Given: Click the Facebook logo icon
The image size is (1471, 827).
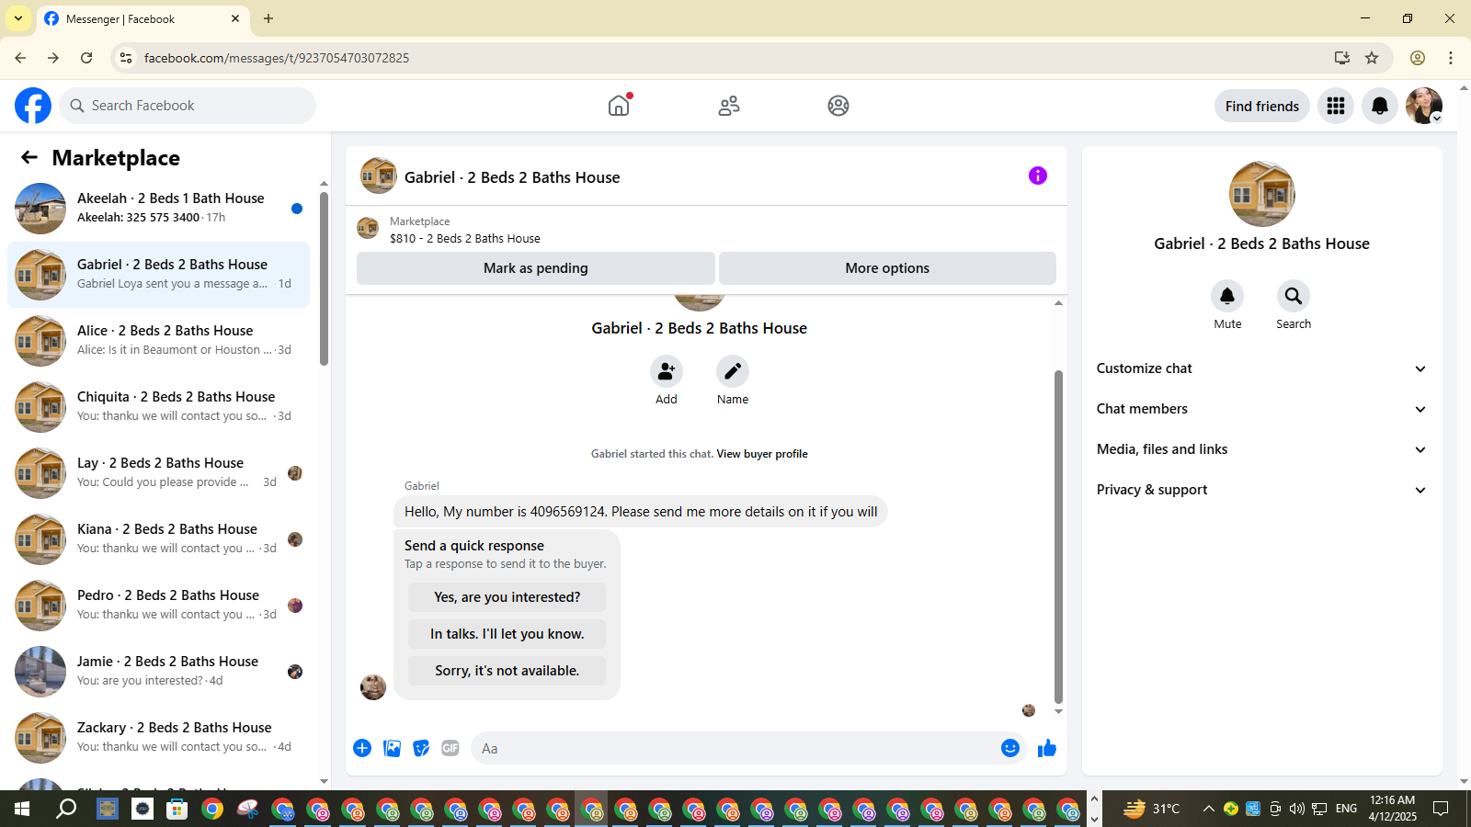Looking at the screenshot, I should point(33,106).
